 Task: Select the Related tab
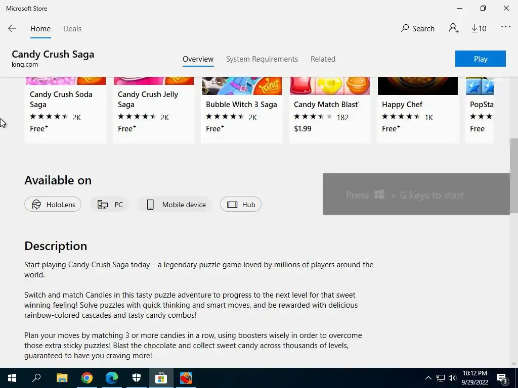pos(323,59)
